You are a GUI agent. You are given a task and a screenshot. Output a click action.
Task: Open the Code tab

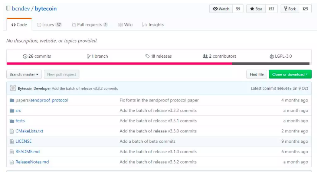tap(19, 25)
